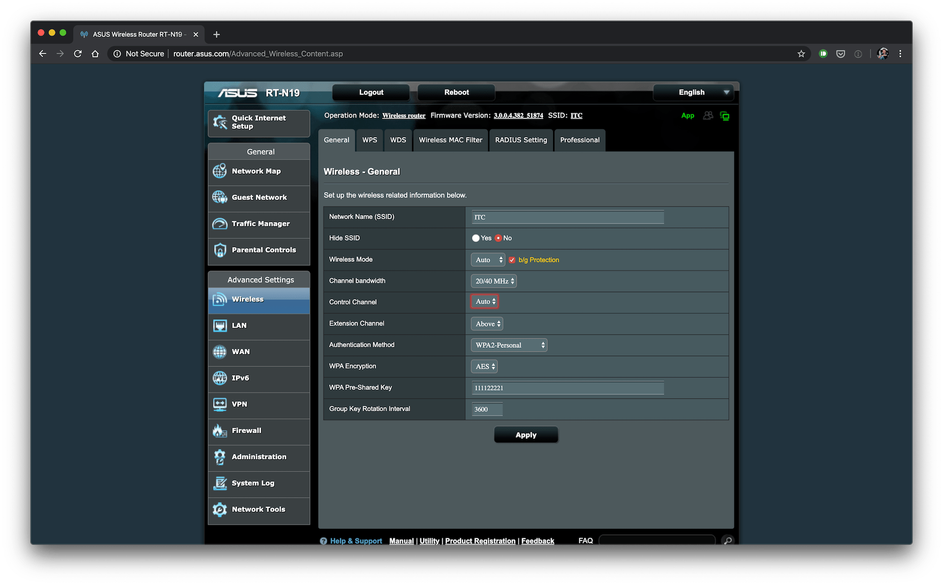This screenshot has height=585, width=943.
Task: Click the FAQ search input box
Action: click(657, 540)
